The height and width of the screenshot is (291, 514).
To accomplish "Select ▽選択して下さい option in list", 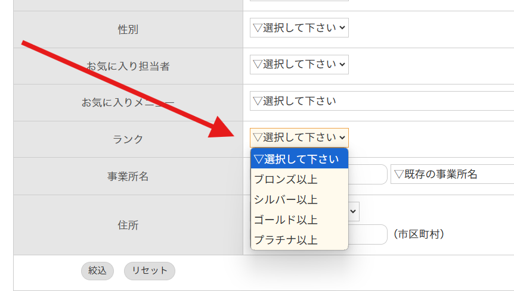I will click(x=299, y=159).
